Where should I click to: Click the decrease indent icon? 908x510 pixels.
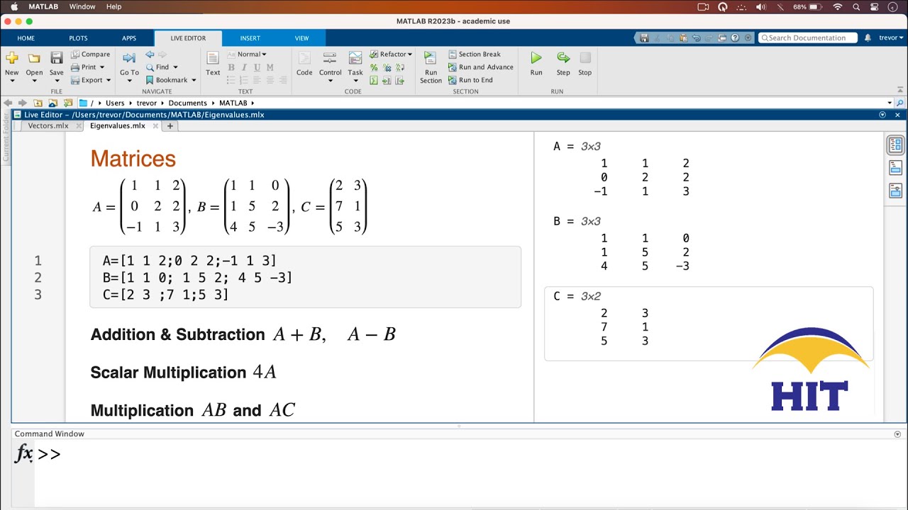[399, 81]
